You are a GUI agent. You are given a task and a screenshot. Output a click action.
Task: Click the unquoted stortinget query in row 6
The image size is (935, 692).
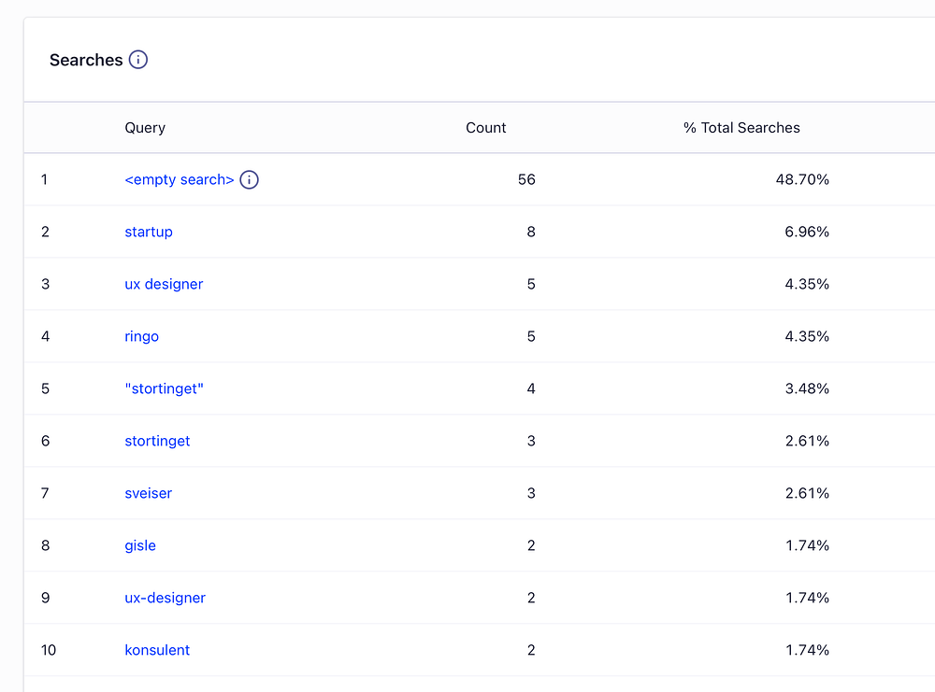[157, 441]
